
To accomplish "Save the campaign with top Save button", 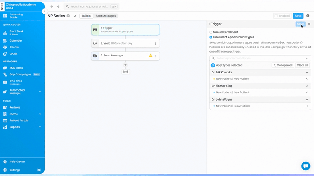I will click(x=298, y=16).
